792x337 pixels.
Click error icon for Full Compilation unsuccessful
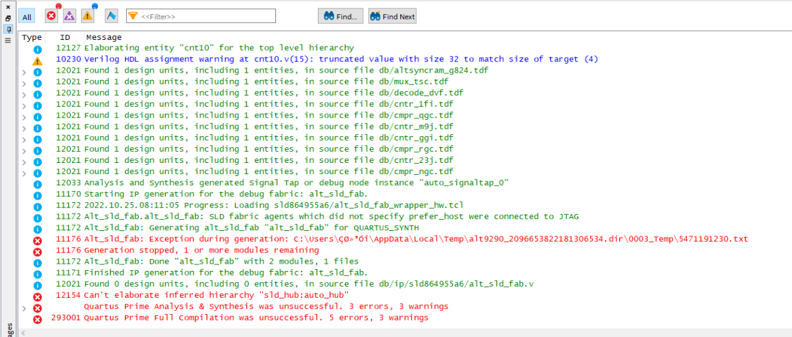pyautogui.click(x=37, y=319)
